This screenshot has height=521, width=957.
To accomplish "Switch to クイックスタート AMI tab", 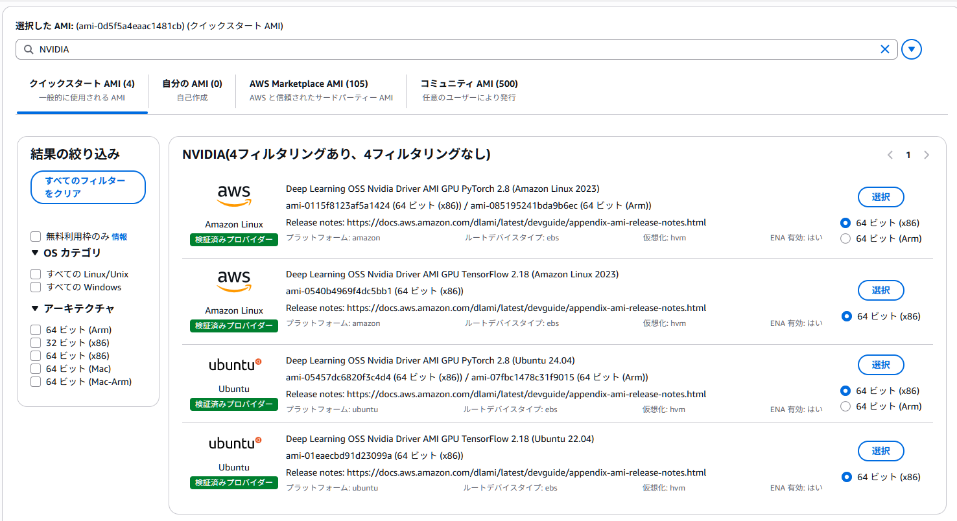I will [x=82, y=90].
